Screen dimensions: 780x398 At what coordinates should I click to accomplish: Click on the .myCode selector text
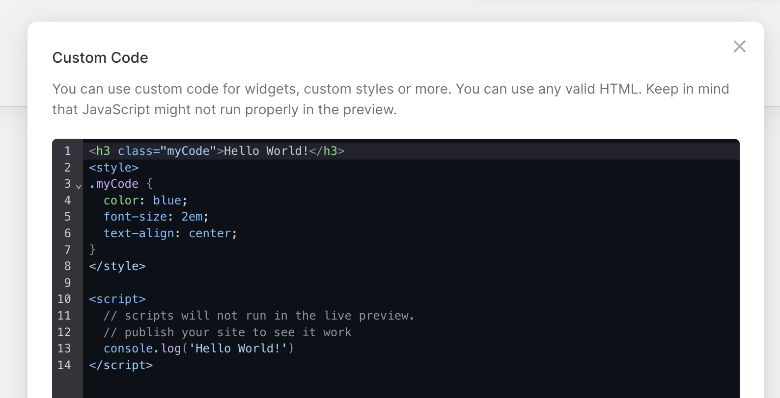point(114,184)
